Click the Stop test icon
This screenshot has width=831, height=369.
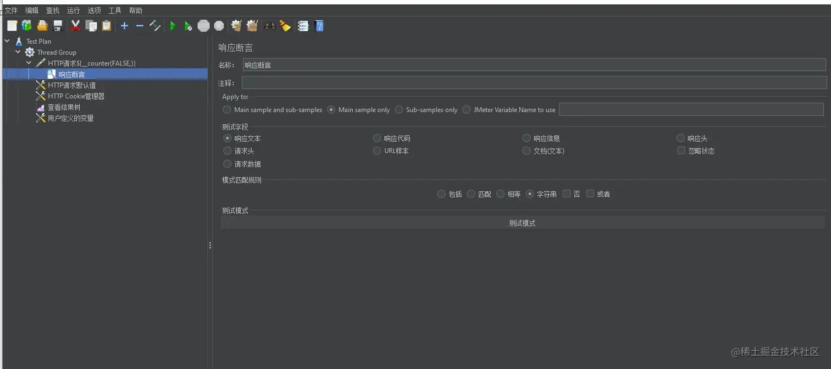204,26
